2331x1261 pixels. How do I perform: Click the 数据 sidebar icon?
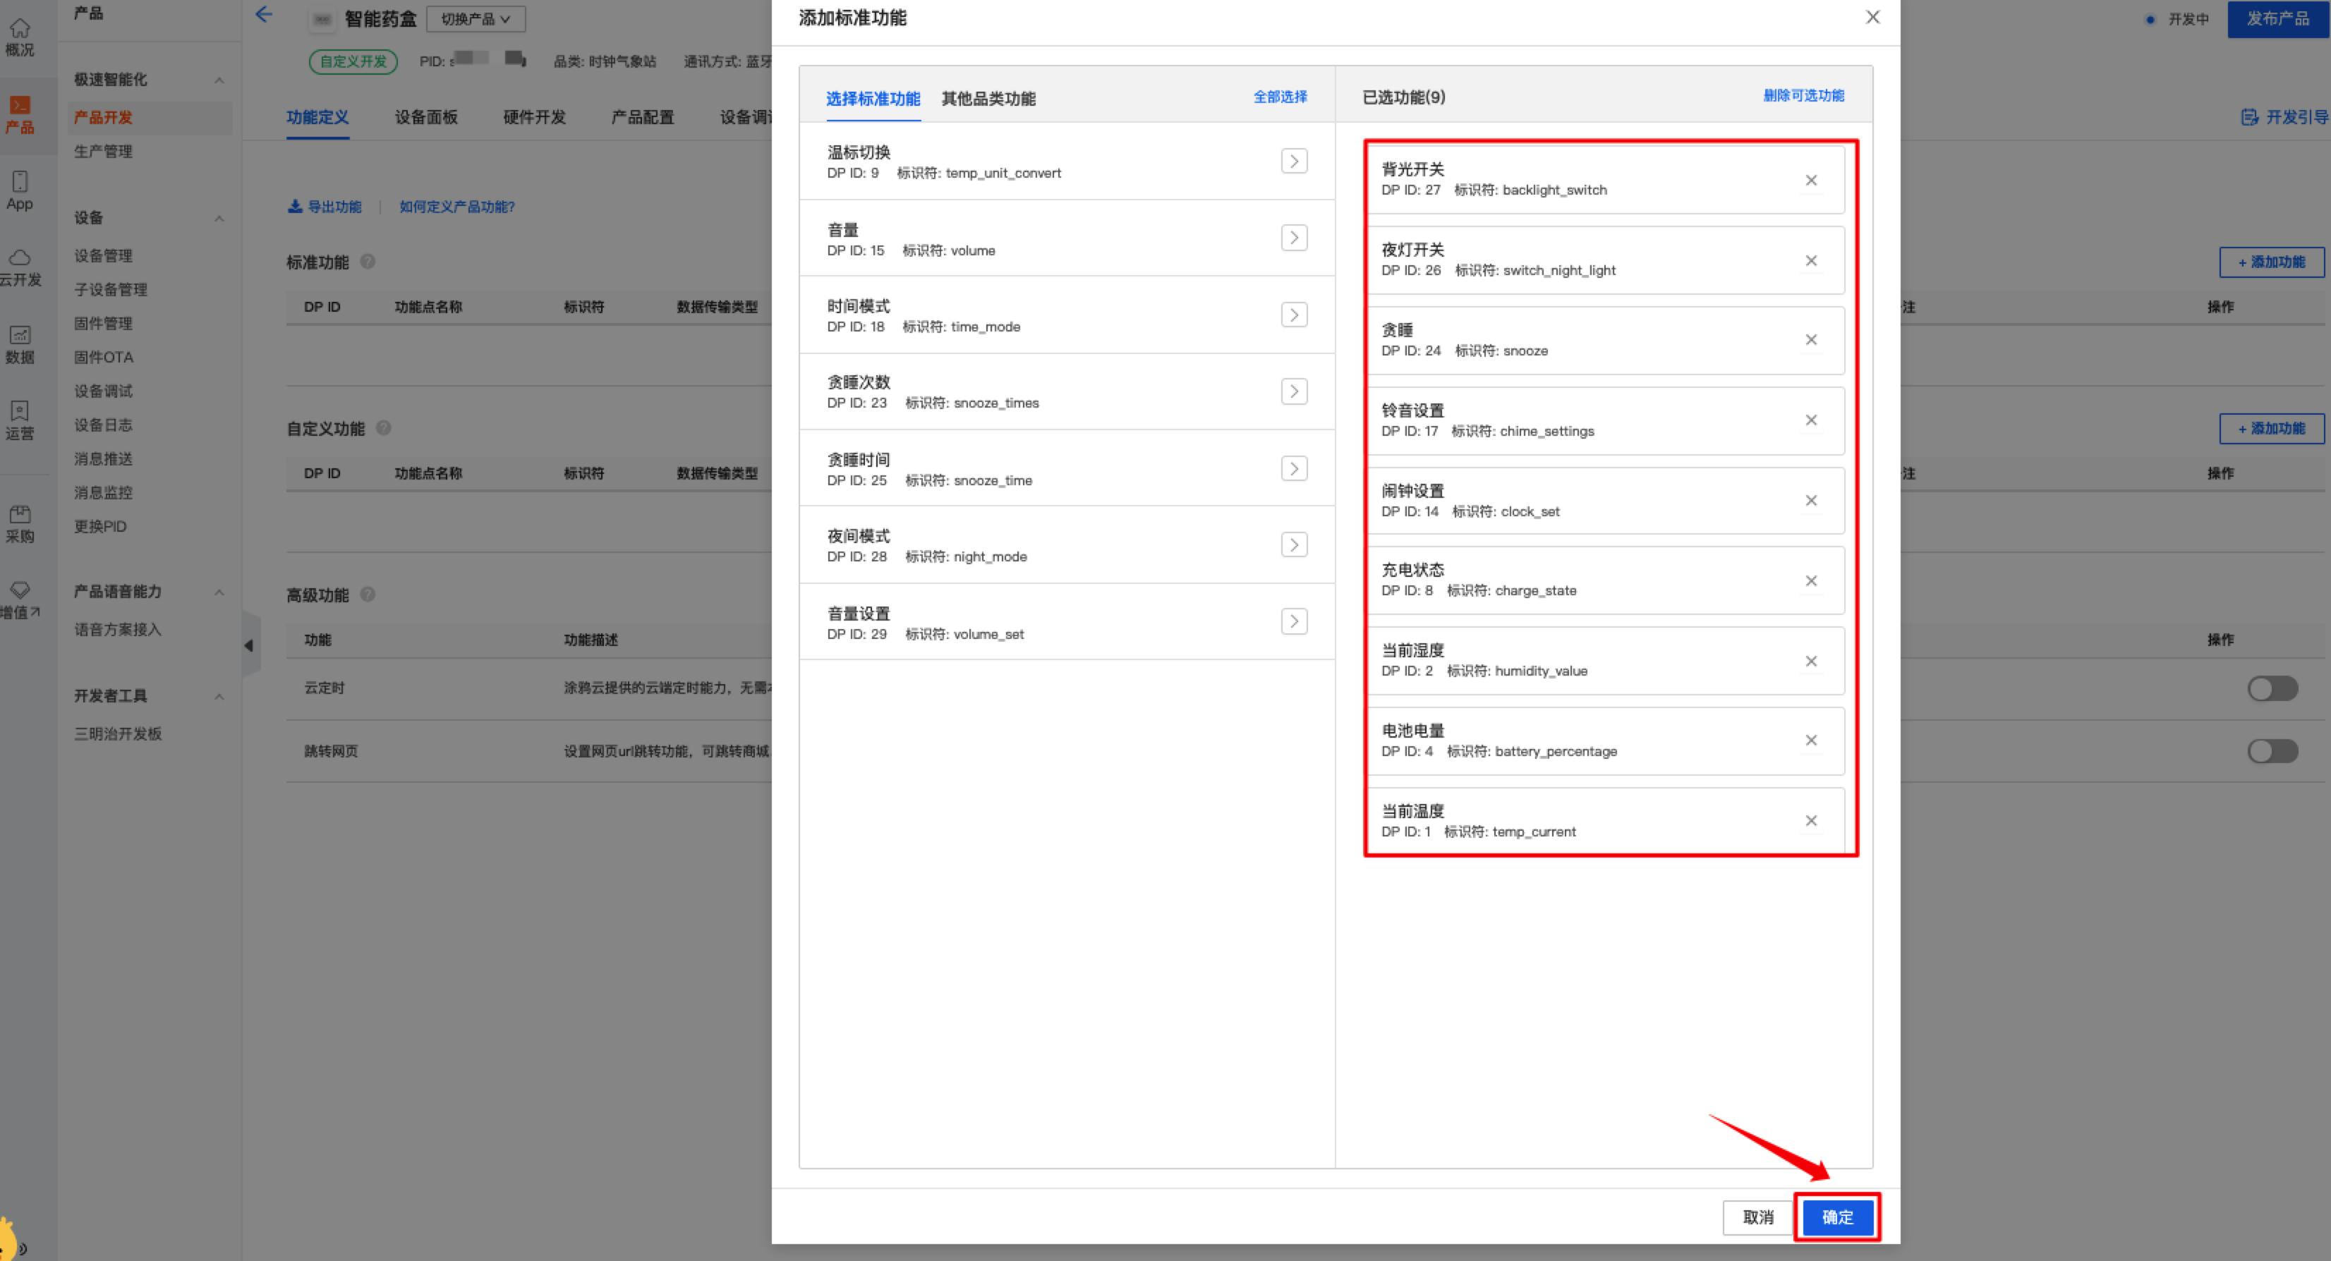point(20,345)
